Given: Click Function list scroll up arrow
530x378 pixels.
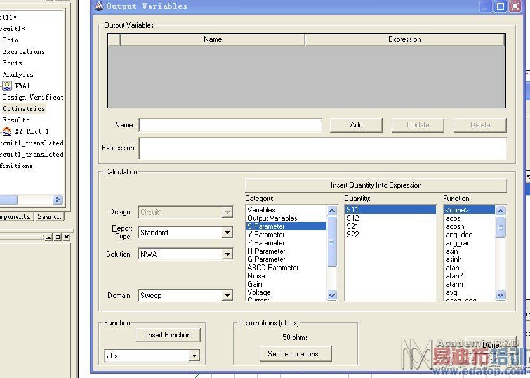Looking at the screenshot, I should point(500,211).
